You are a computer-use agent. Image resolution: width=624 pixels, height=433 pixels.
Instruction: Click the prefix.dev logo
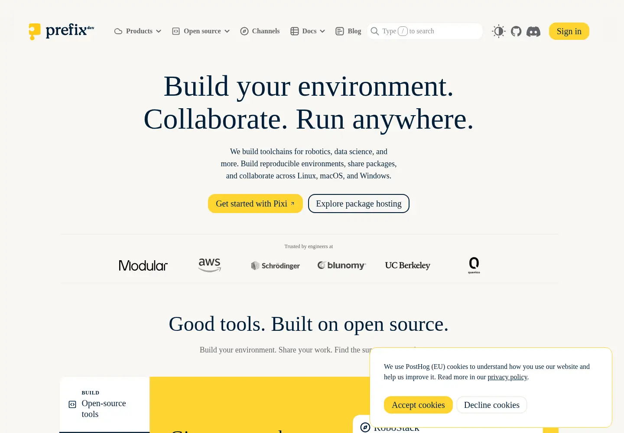click(62, 31)
